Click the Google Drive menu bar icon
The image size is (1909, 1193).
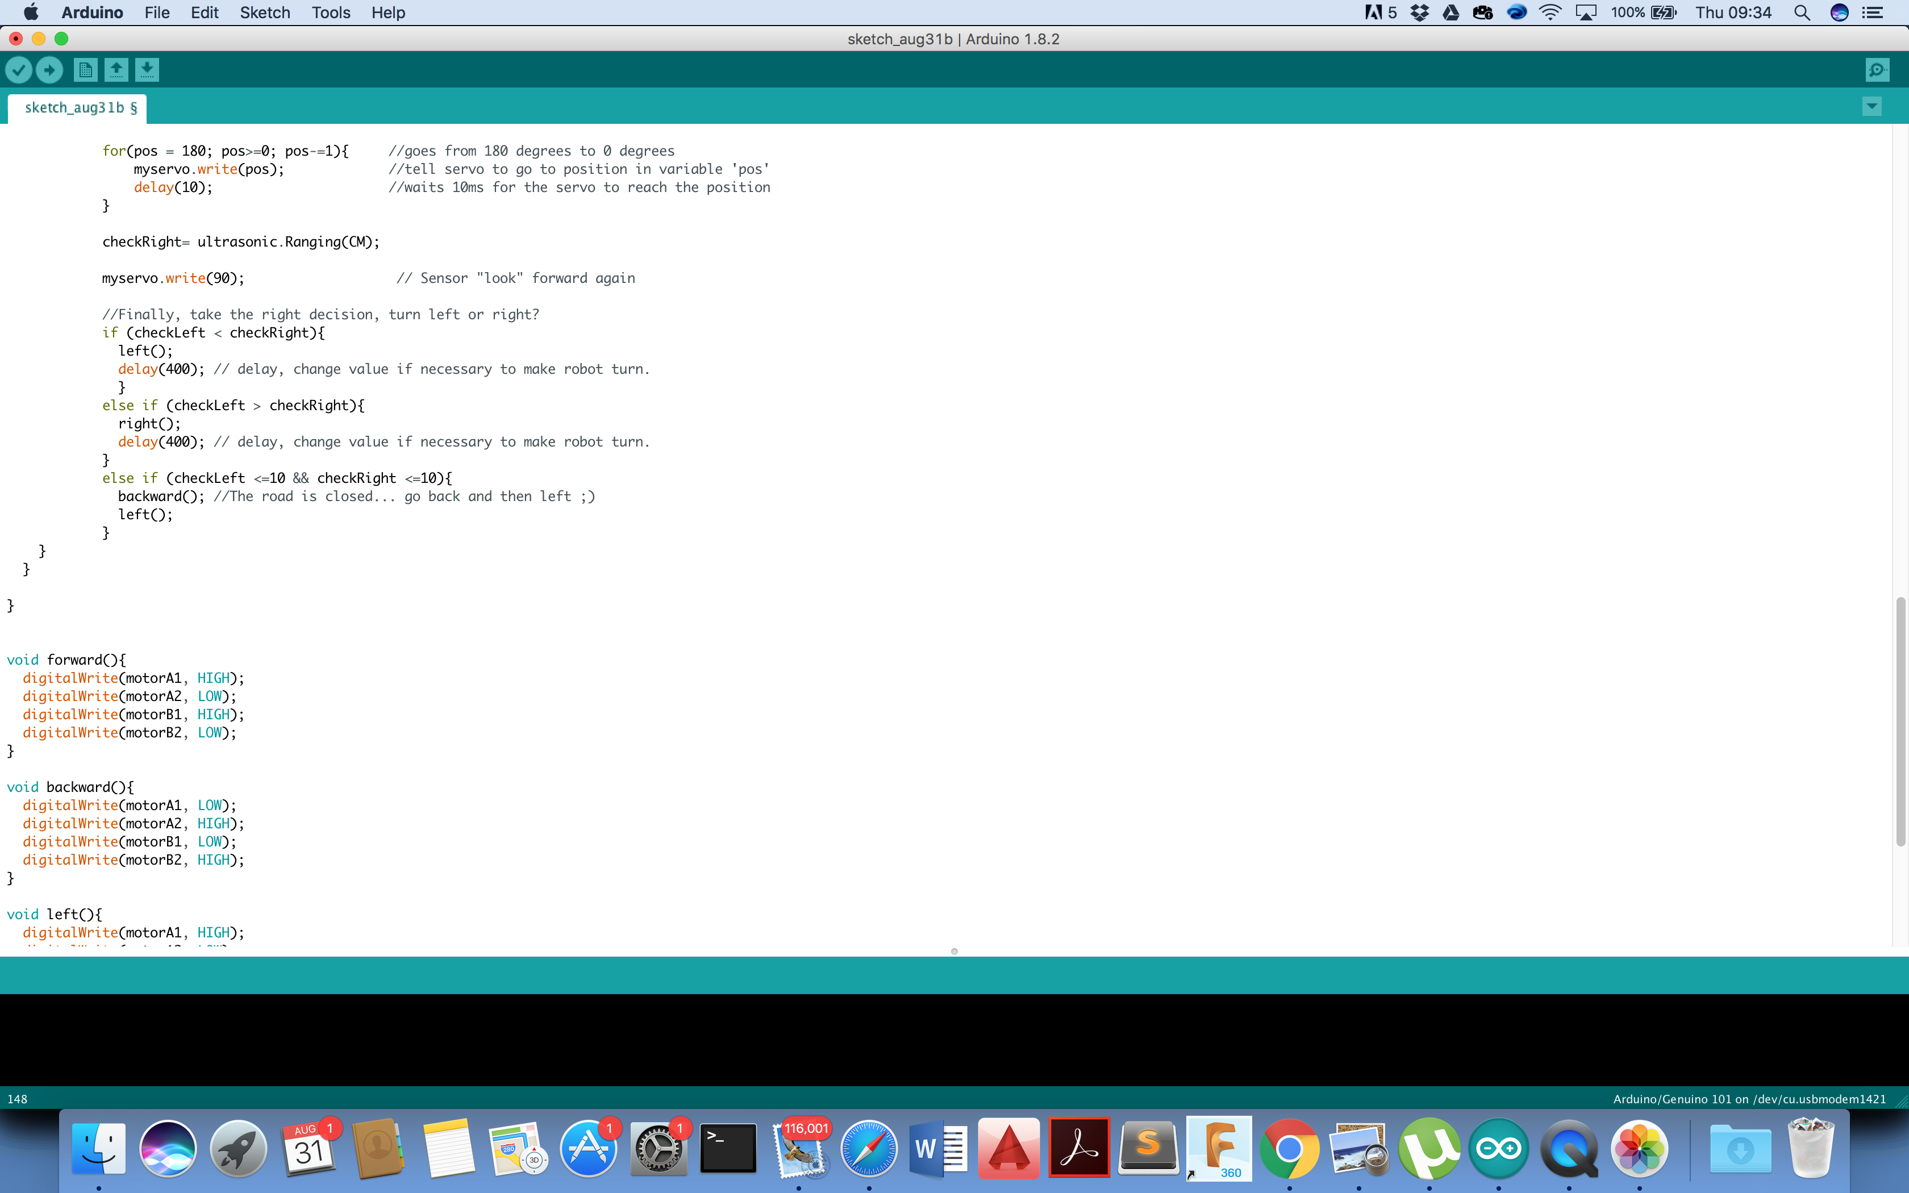click(1450, 12)
